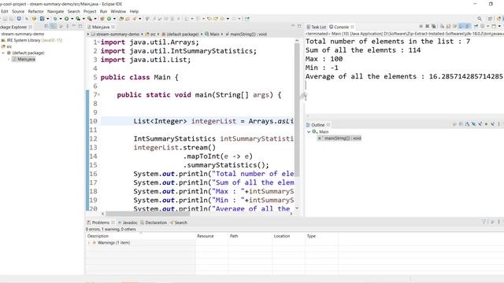Open the Help menu

click(x=134, y=11)
